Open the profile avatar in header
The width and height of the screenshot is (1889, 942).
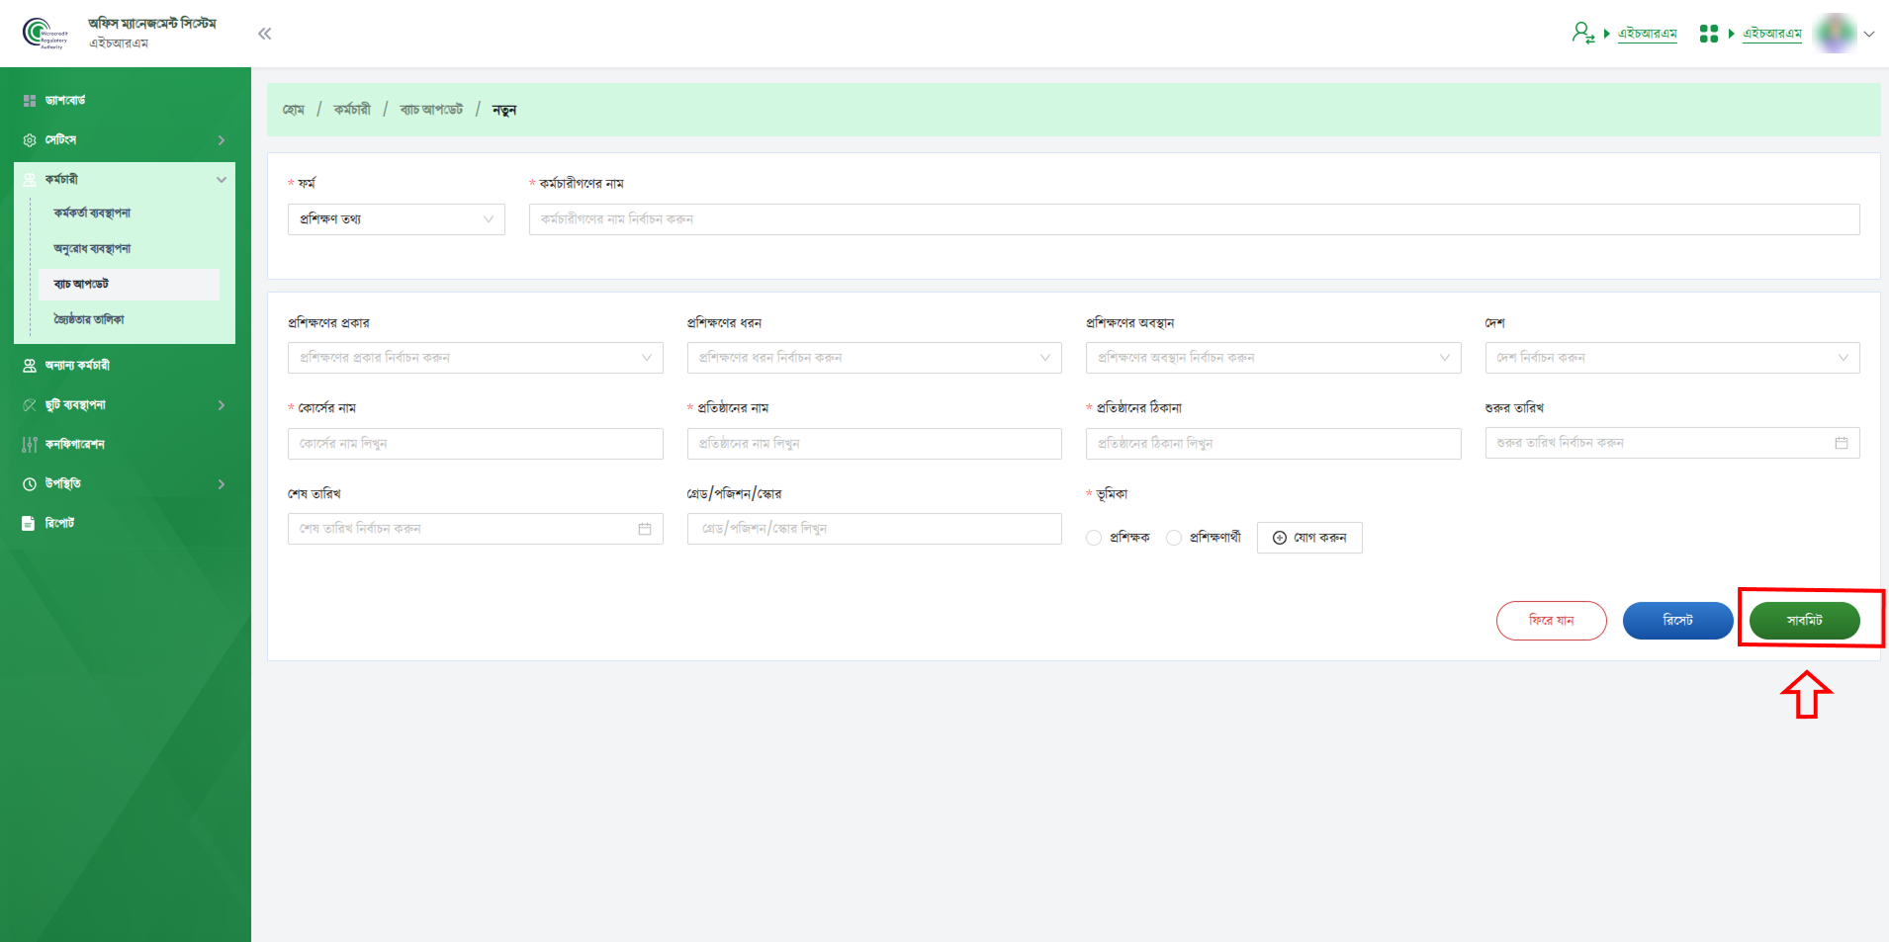click(x=1836, y=34)
